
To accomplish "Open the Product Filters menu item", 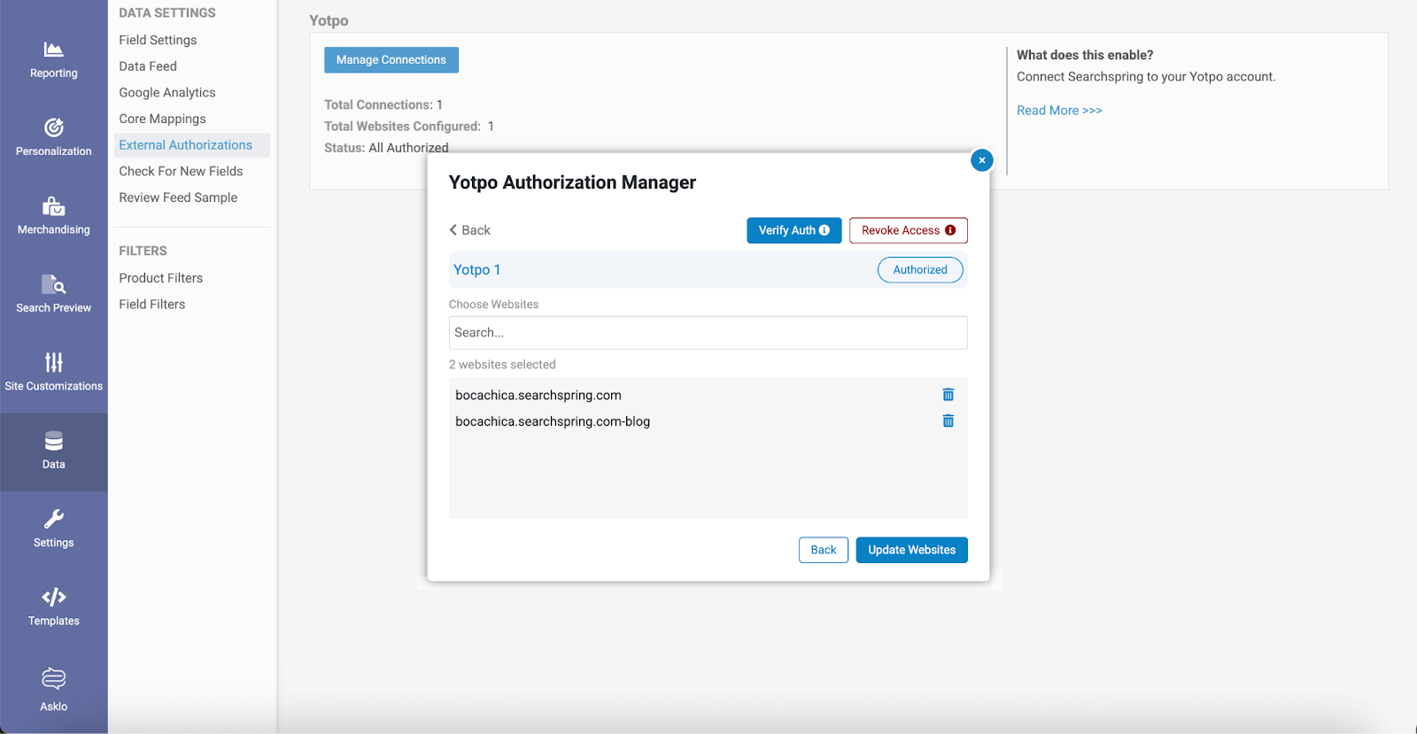I will pos(161,278).
